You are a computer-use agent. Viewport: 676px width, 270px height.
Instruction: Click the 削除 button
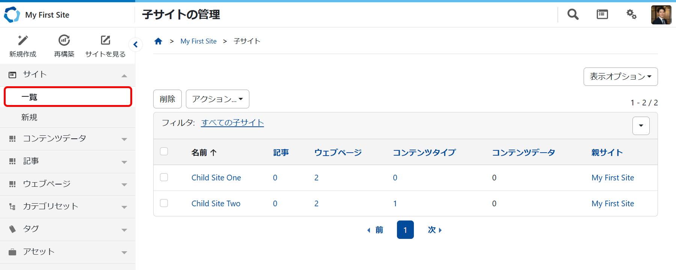pos(167,99)
